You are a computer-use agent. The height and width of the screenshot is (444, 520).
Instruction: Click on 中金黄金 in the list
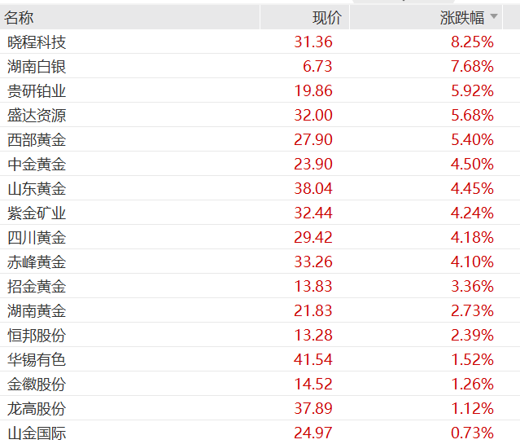pyautogui.click(x=37, y=164)
